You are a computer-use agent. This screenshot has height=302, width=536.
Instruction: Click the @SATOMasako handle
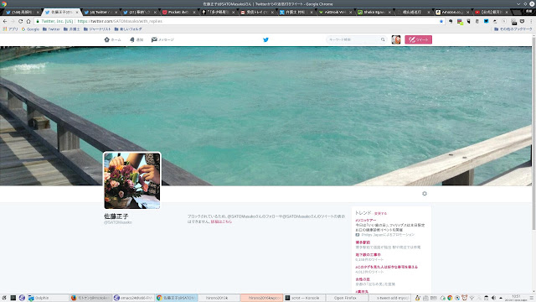pos(118,222)
